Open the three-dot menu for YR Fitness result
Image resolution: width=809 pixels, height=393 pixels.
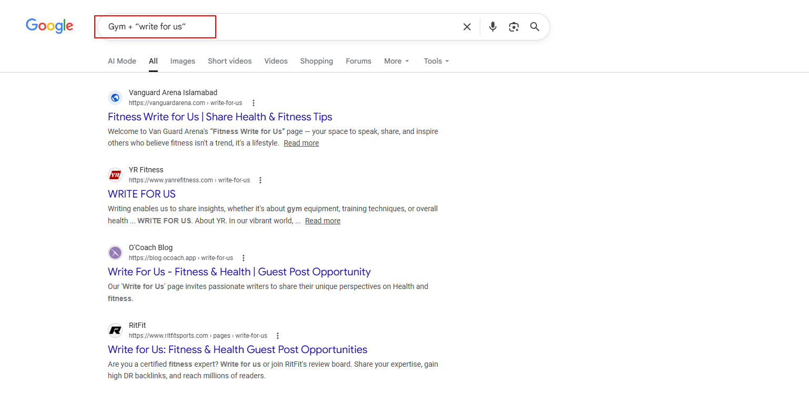[260, 180]
